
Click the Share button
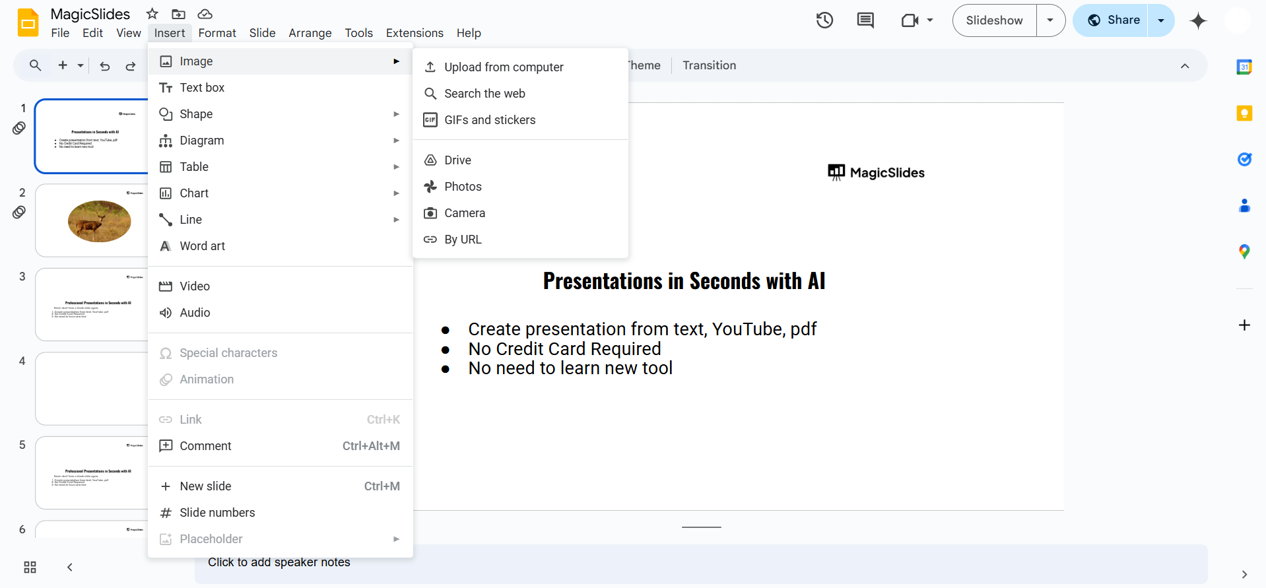point(1111,20)
